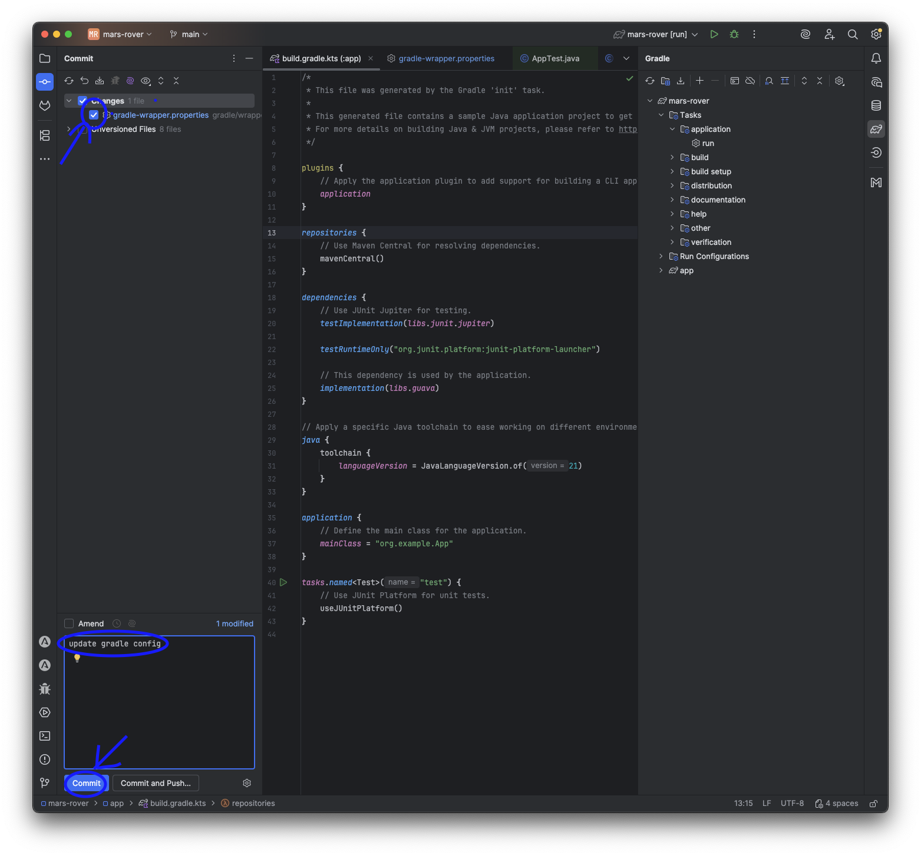
Task: Expand the build setup tasks folder
Action: click(672, 171)
